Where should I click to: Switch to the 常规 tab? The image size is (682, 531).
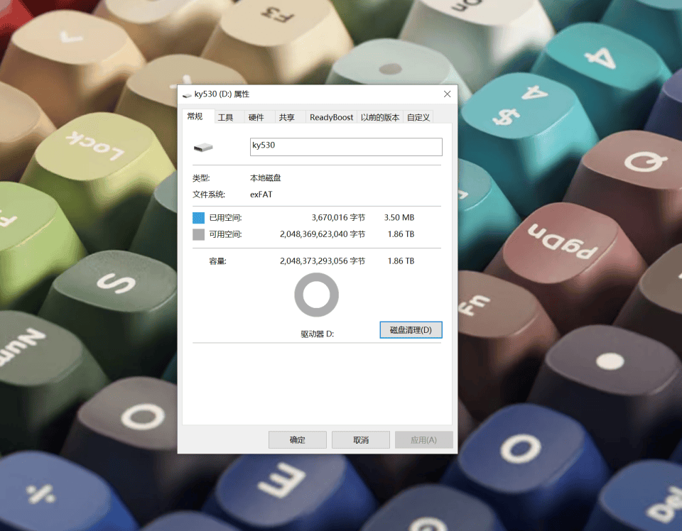(x=195, y=116)
